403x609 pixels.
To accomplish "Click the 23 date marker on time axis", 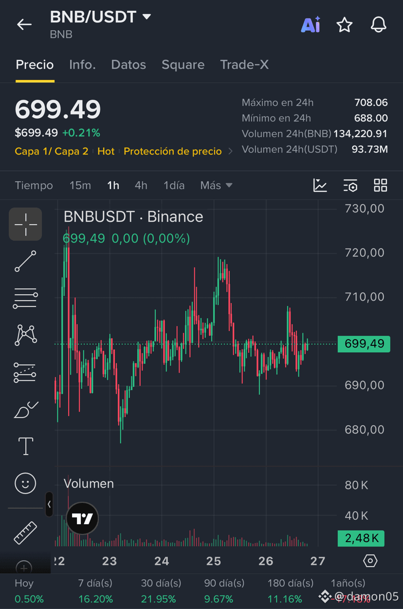I will tap(110, 561).
